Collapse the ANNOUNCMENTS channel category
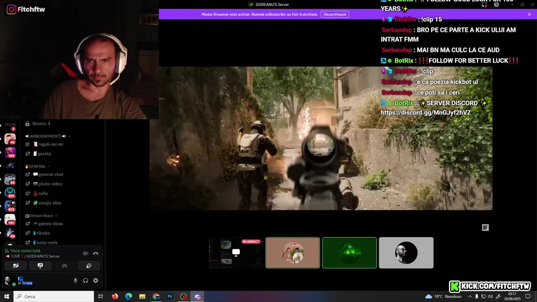 (47, 136)
